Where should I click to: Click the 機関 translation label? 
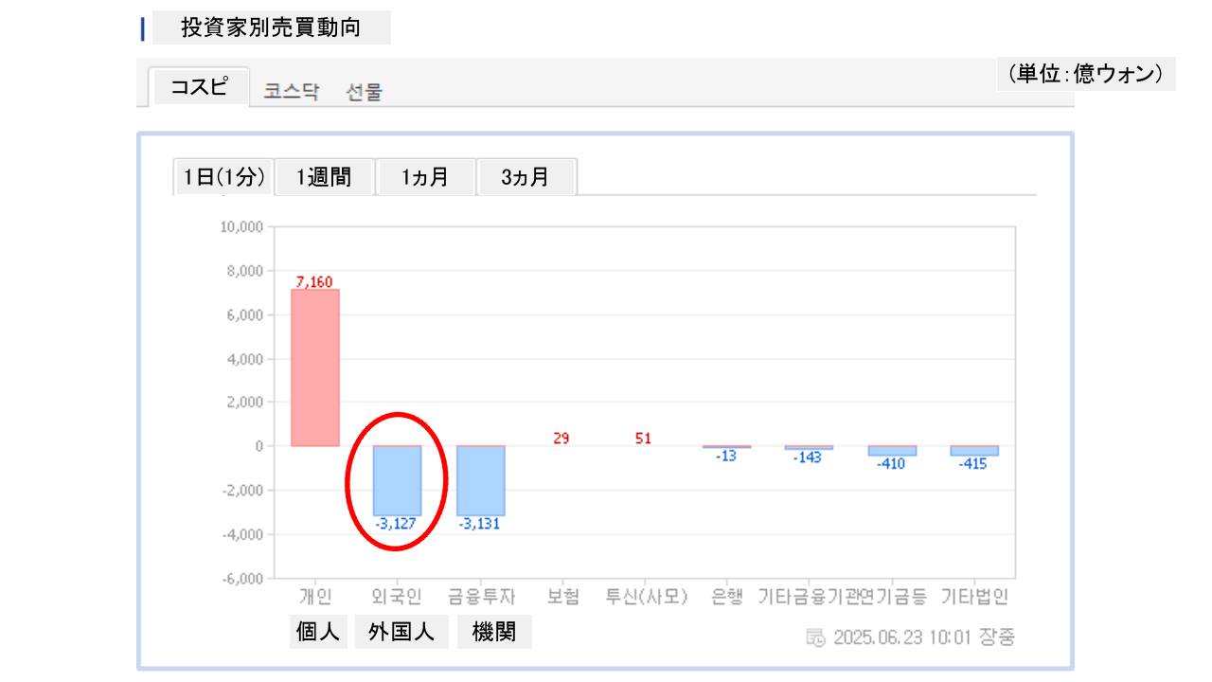494,632
